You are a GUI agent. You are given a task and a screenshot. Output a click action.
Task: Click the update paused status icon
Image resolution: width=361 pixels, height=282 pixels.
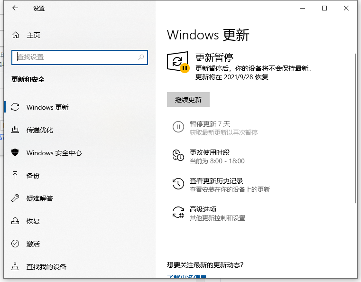pyautogui.click(x=178, y=63)
